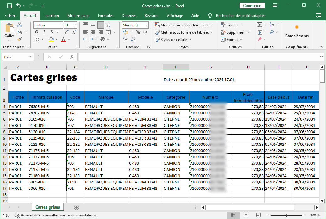Viewport: 326px width, 219px height.
Task: Align text to the middle vertically
Action: [x=93, y=25]
